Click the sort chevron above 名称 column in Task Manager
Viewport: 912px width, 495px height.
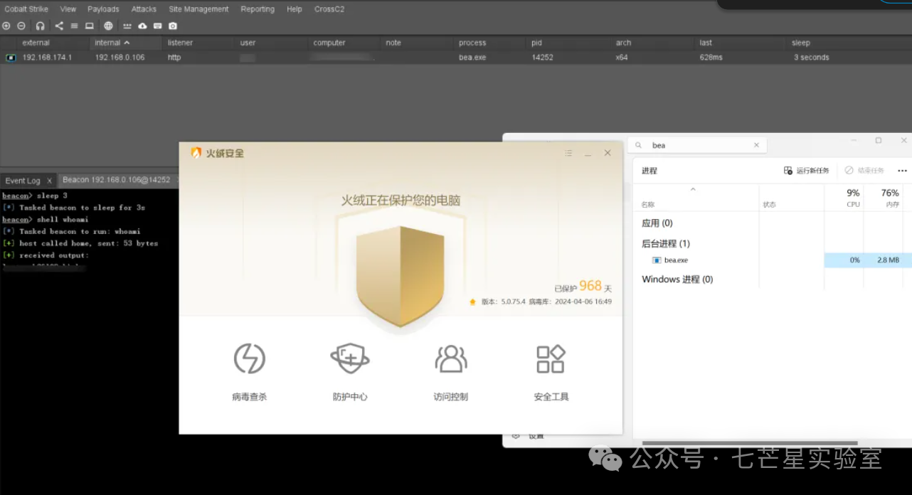point(693,189)
